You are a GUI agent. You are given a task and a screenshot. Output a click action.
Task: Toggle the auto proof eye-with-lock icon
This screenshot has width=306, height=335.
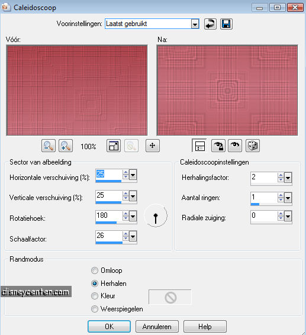(x=218, y=146)
